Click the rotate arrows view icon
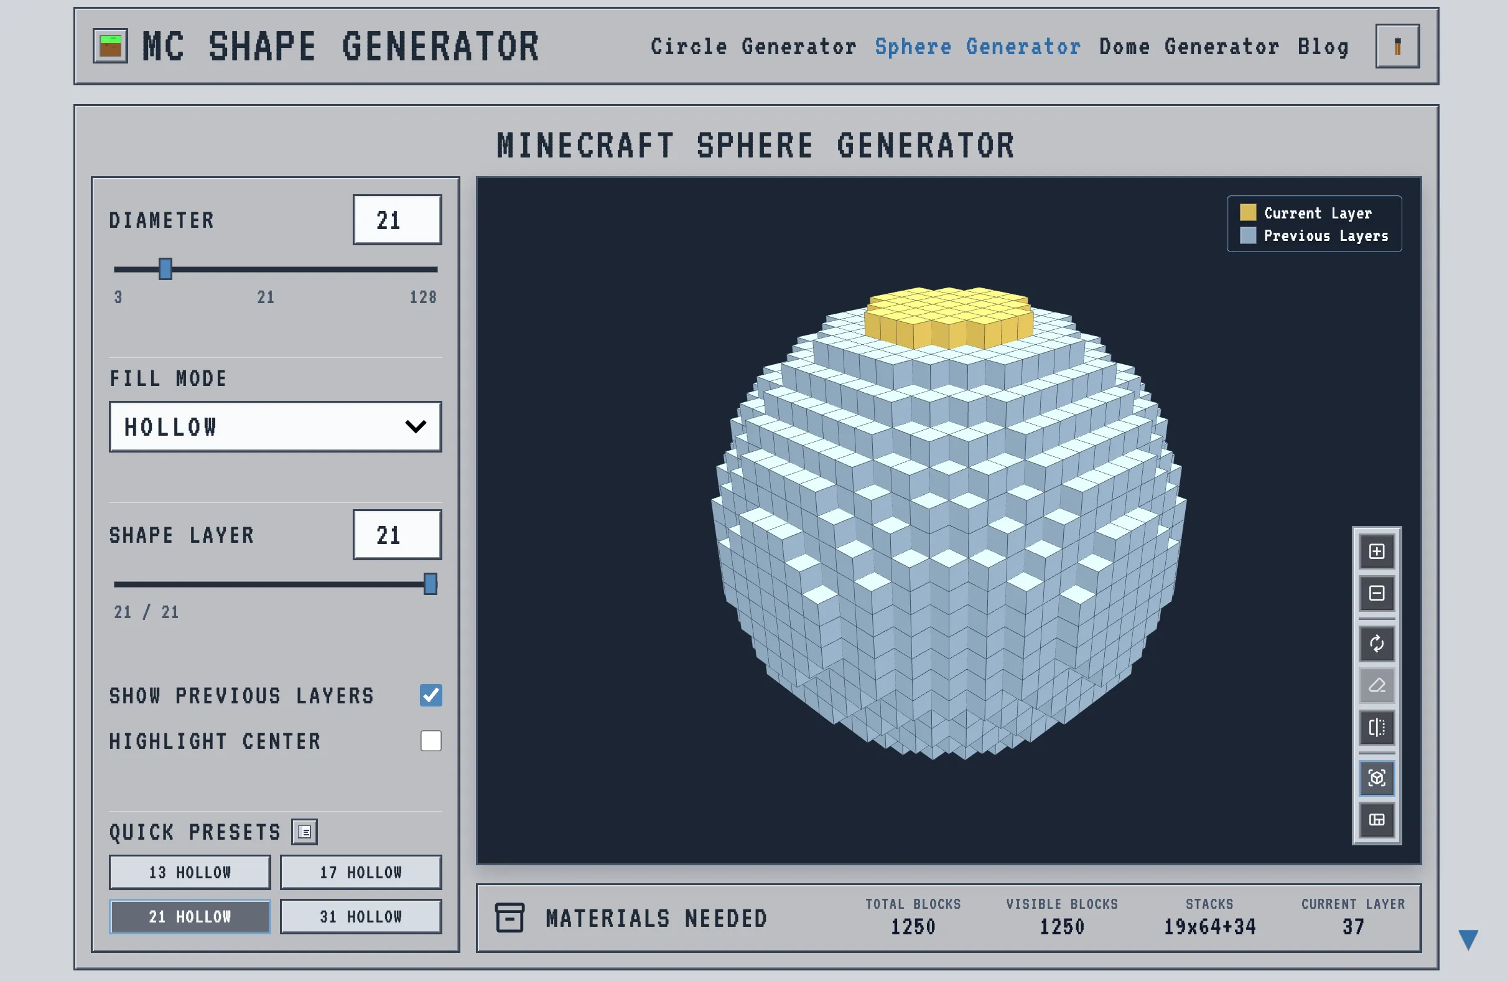1508x981 pixels. coord(1376,644)
